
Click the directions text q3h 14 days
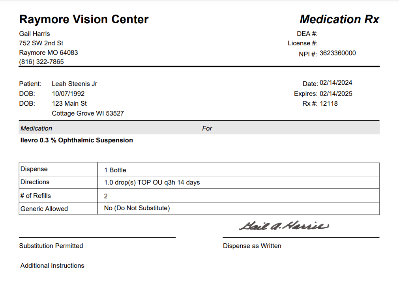182,182
